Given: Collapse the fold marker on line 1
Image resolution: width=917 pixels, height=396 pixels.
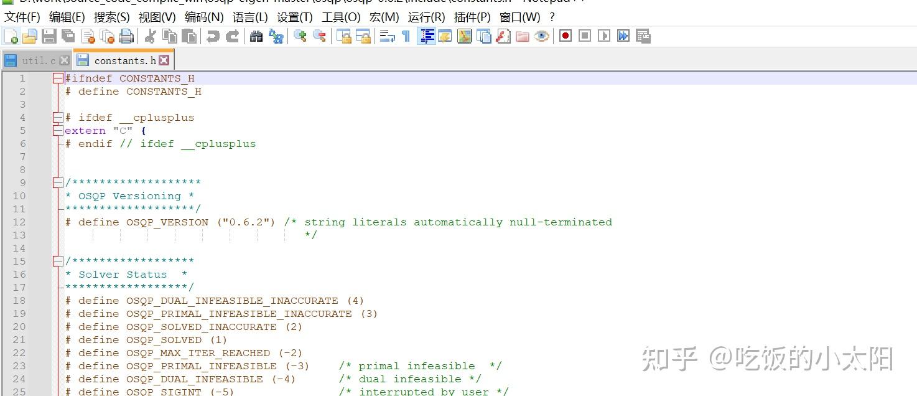Looking at the screenshot, I should (58, 78).
